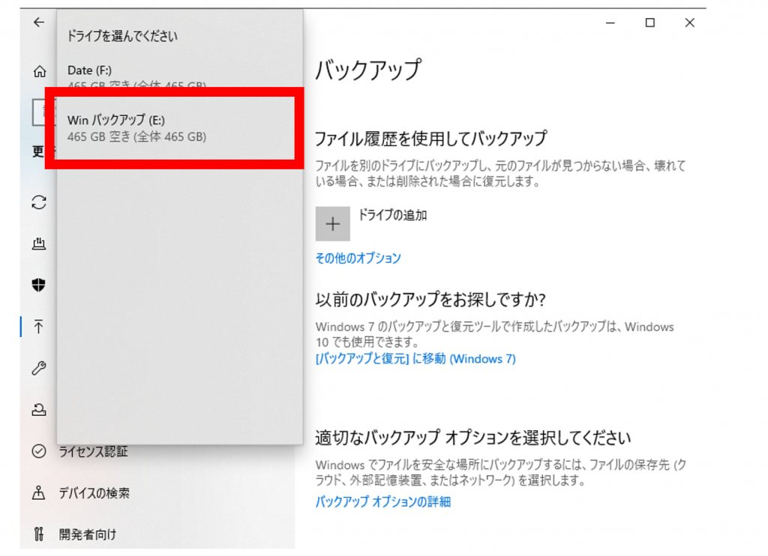Open バックアップと復元 (Windows 7) link
768x556 pixels.
pos(415,359)
